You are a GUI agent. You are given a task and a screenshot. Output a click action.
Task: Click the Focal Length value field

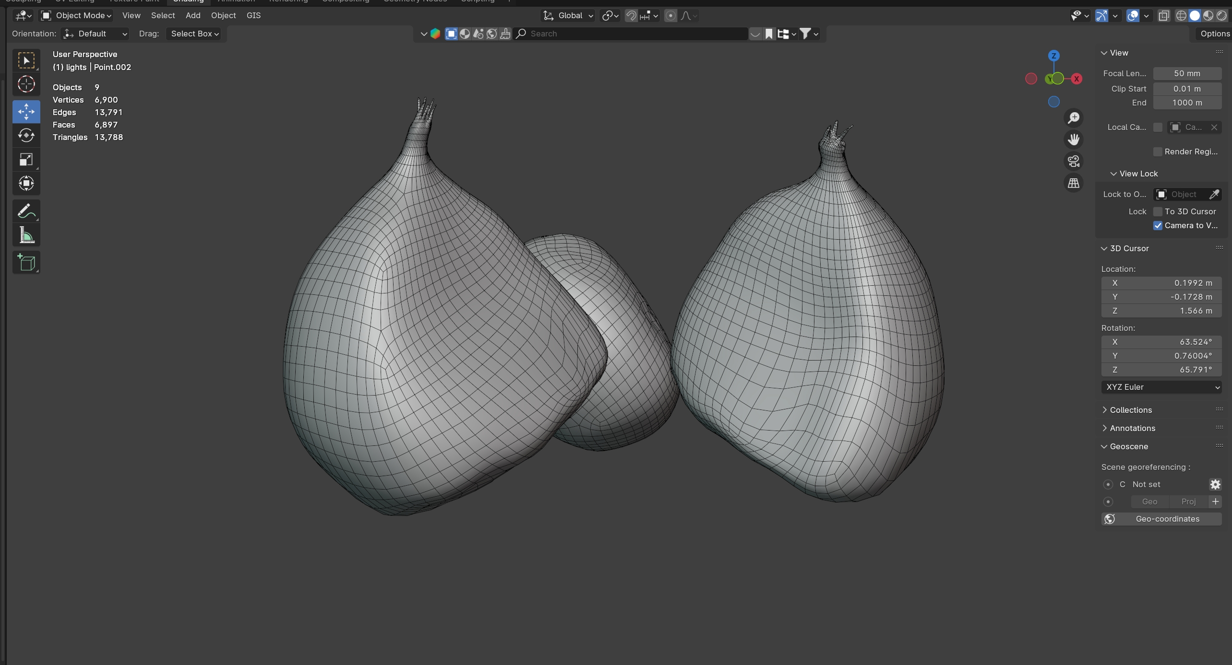coord(1187,73)
